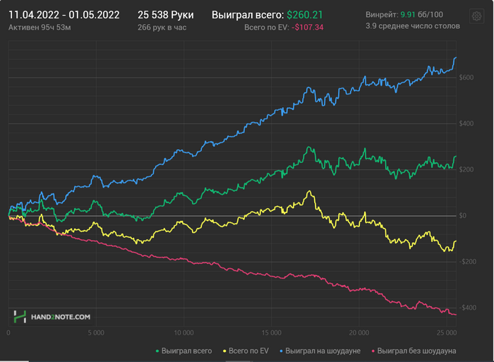Image resolution: width=494 pixels, height=362 pixels.
Task: Click the -$400 y-axis label
Action: coord(467,308)
